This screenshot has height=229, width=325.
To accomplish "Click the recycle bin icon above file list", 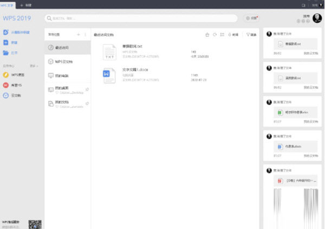I will pyautogui.click(x=207, y=35).
